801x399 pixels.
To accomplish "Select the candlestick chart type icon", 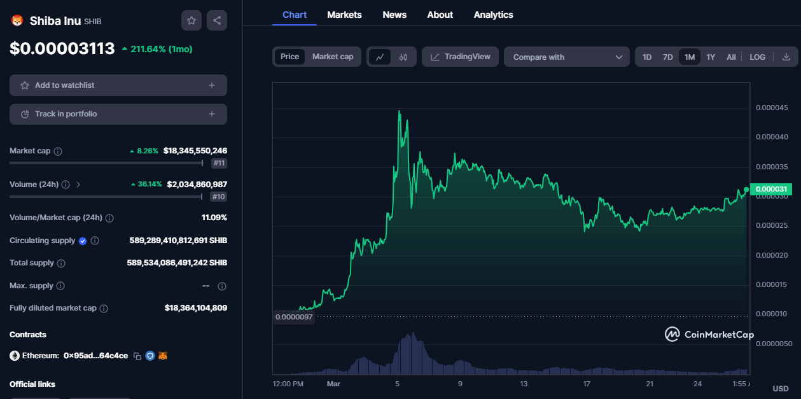I will tap(403, 57).
